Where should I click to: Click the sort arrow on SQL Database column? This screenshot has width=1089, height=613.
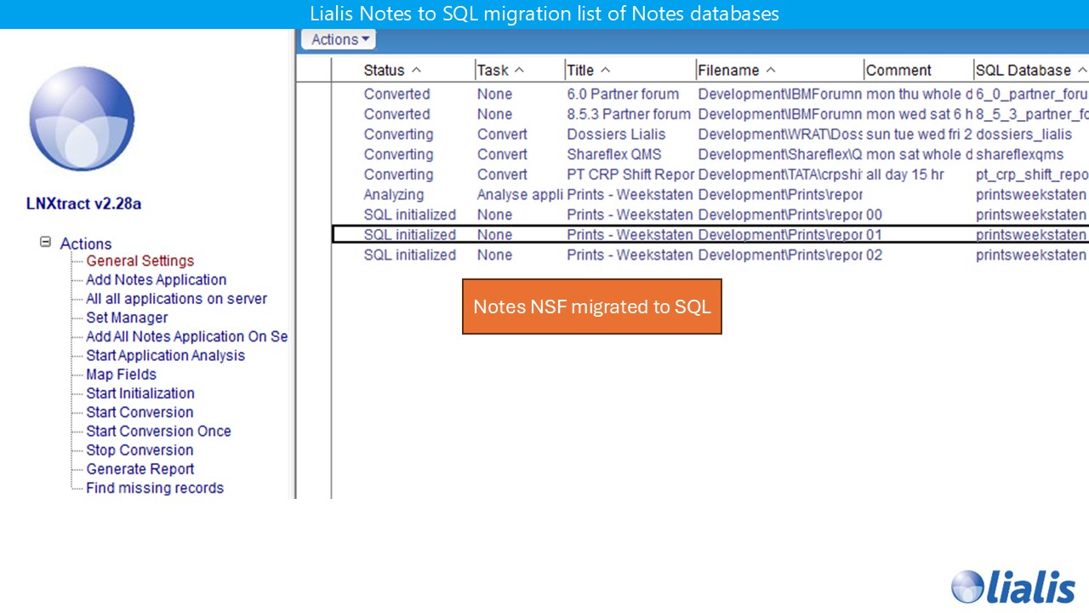[1080, 70]
